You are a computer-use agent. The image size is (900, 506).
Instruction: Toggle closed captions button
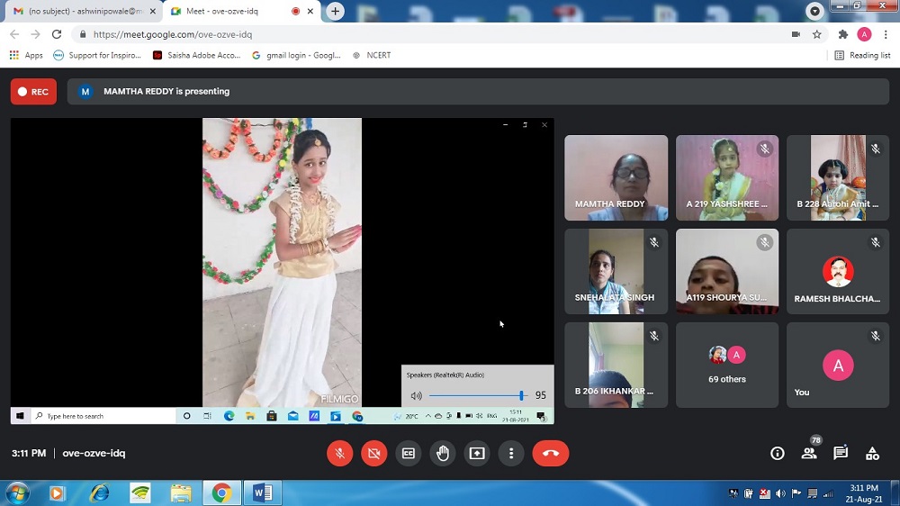(409, 454)
